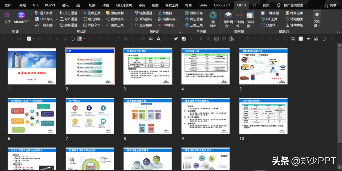Click the horizontal distribute bars icon

tap(151, 39)
